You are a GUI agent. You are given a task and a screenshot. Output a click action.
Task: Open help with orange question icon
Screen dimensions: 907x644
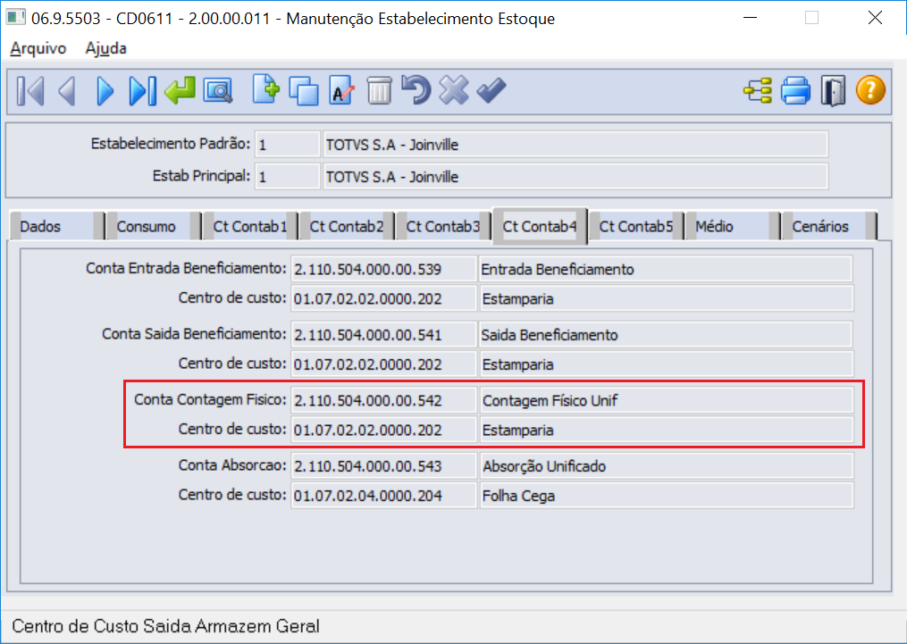click(870, 91)
